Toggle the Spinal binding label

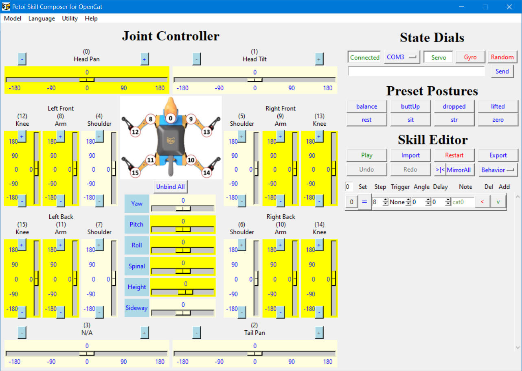pos(137,266)
